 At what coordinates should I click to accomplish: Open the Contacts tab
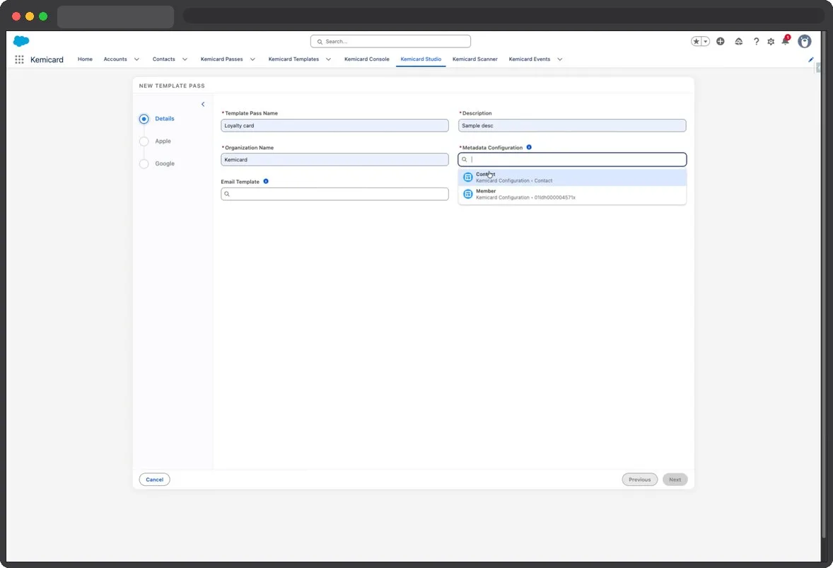click(x=163, y=59)
